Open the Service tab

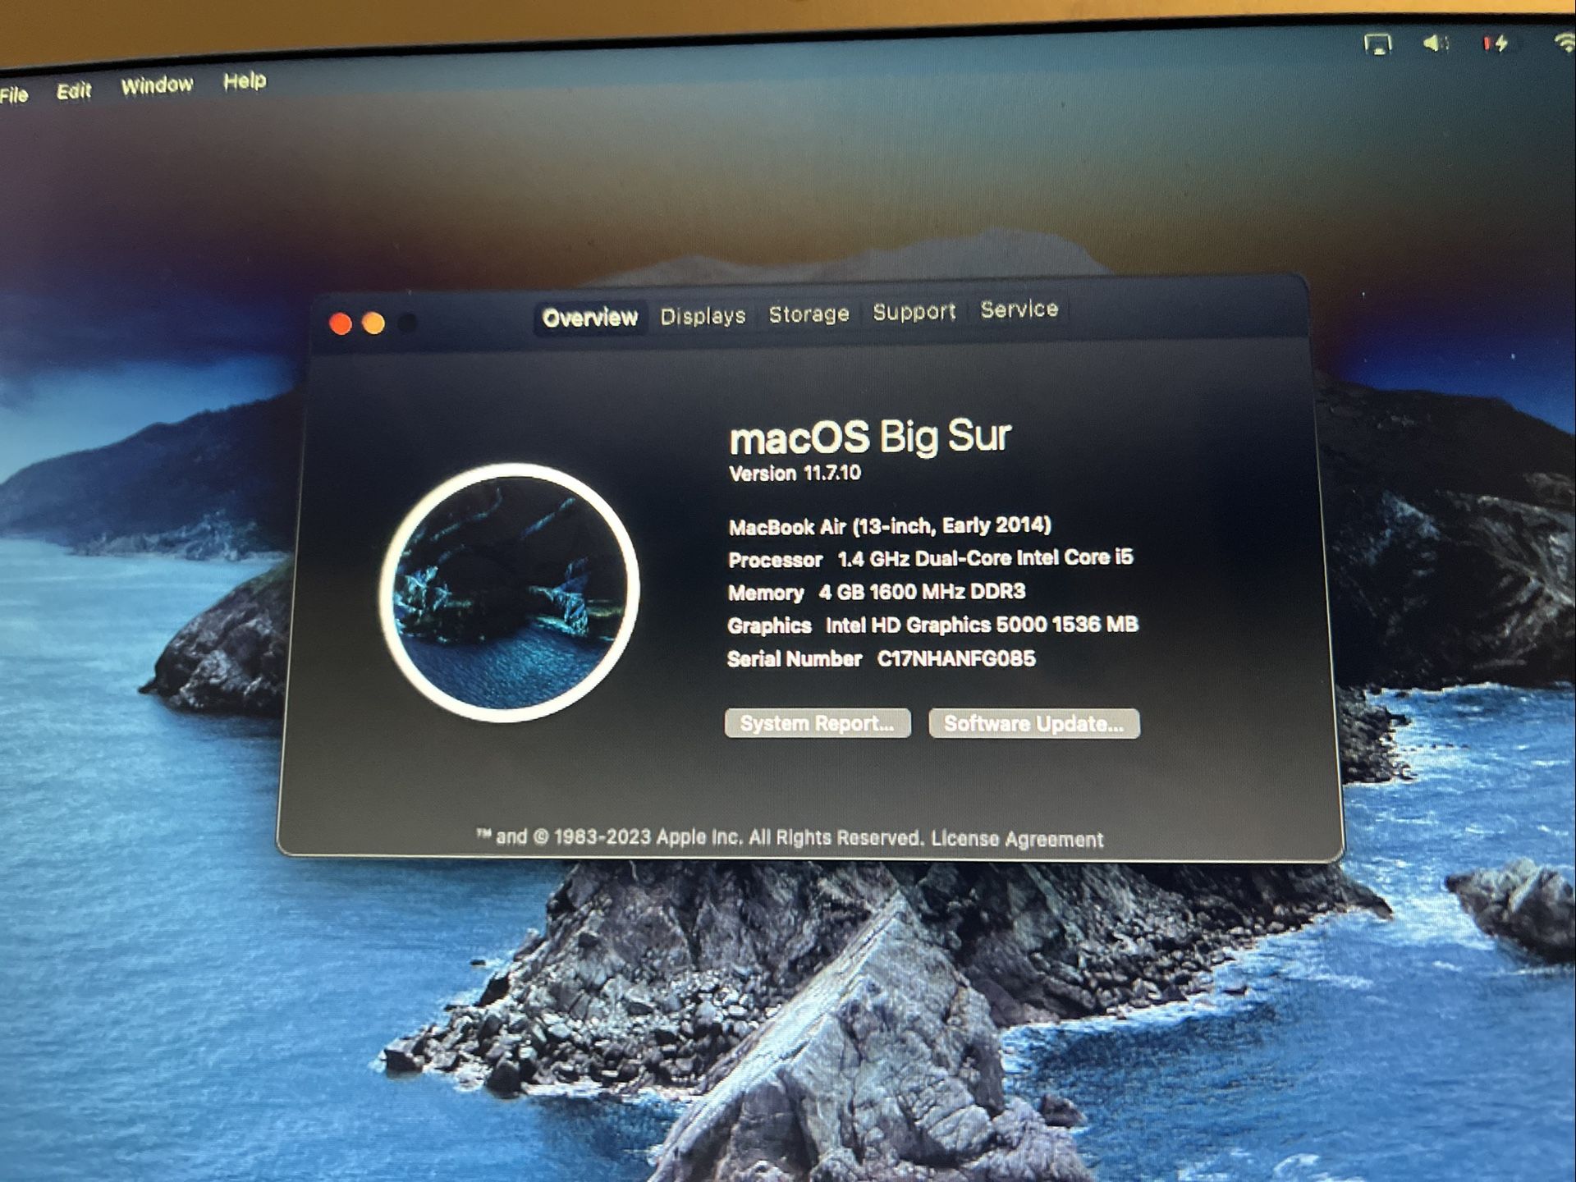(1019, 309)
